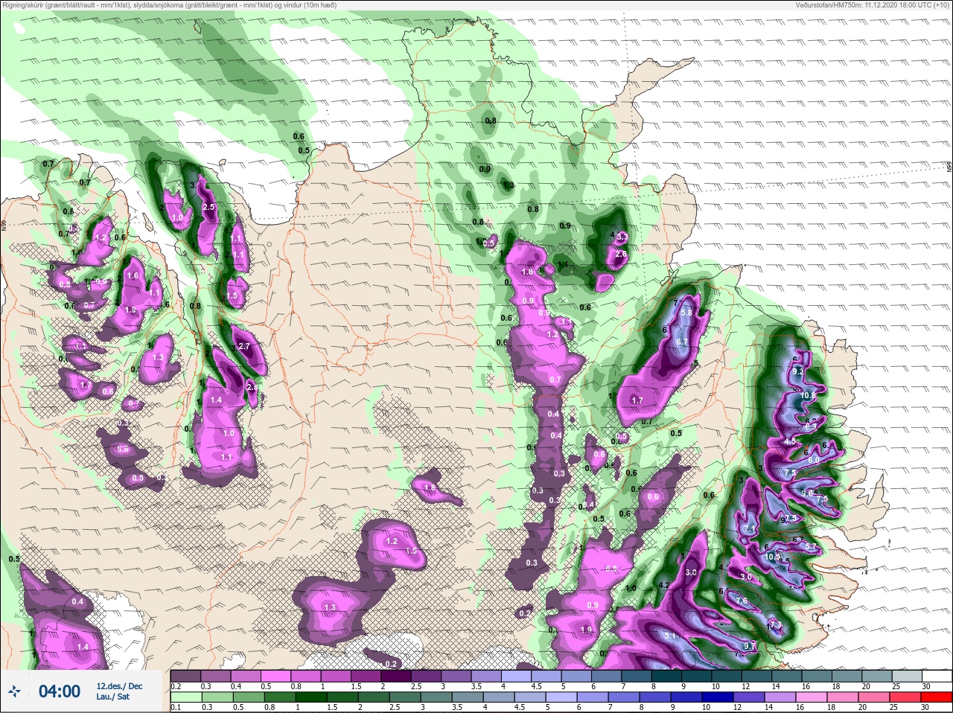
Task: Click the '2.6' precipitation value on the map
Action: pos(620,255)
